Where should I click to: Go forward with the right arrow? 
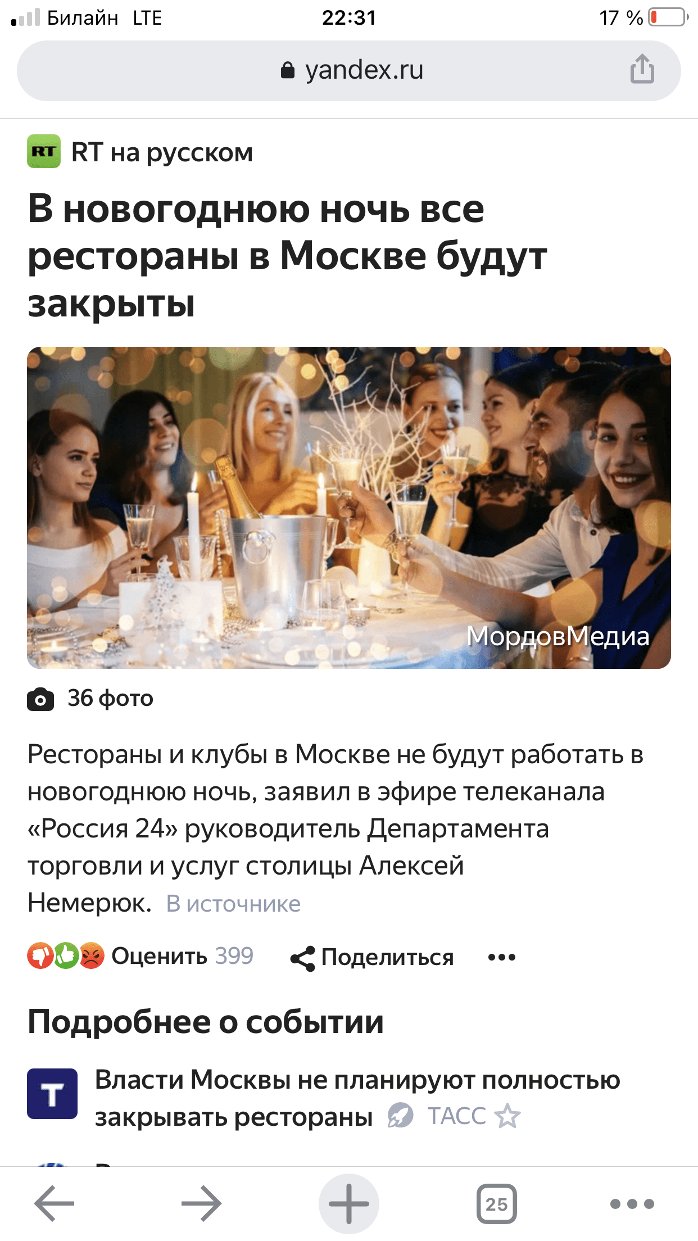(x=201, y=1203)
